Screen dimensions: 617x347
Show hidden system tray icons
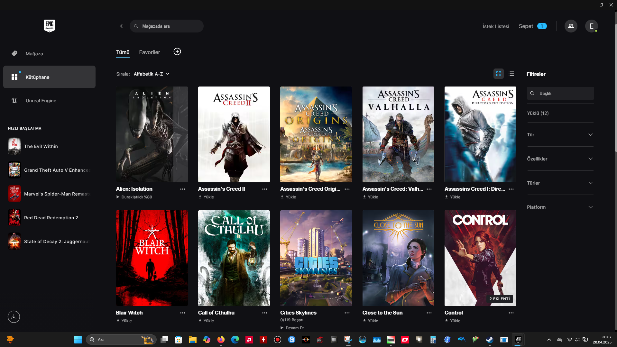[x=549, y=340]
